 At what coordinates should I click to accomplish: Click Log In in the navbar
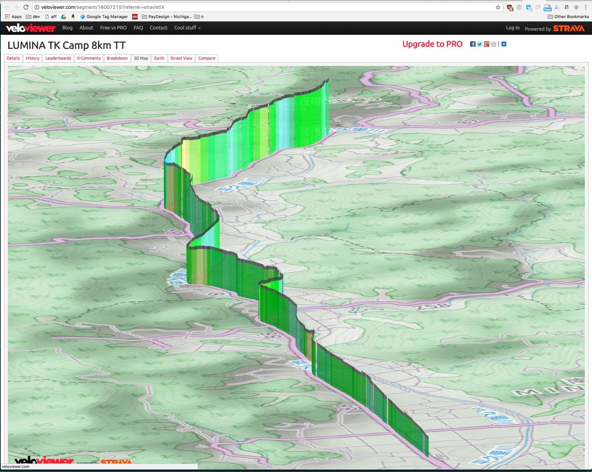512,28
